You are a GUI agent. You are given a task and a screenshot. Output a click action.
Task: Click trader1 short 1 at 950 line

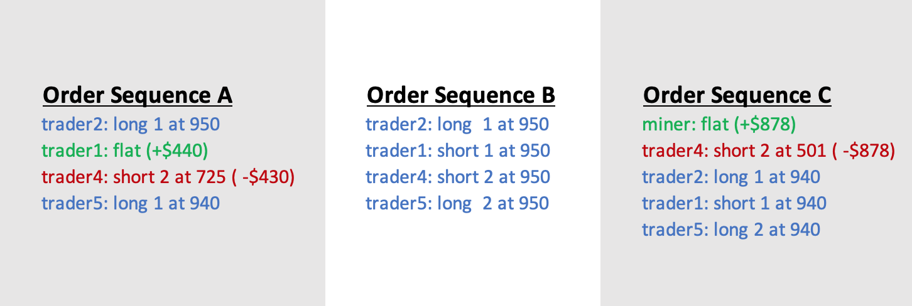point(458,150)
